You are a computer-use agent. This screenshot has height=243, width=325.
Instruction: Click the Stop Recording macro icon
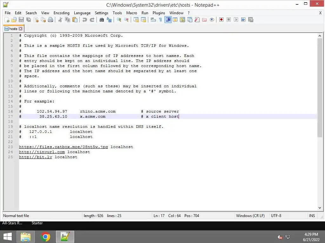click(x=229, y=20)
